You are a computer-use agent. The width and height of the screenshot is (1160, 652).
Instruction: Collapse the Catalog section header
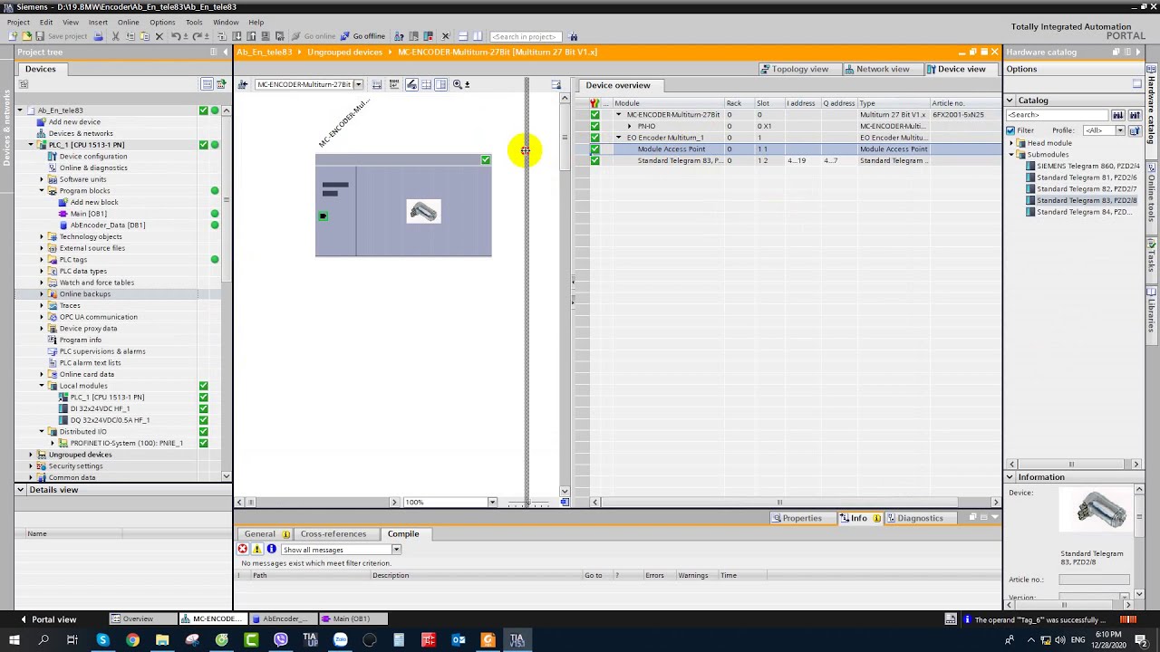1010,101
